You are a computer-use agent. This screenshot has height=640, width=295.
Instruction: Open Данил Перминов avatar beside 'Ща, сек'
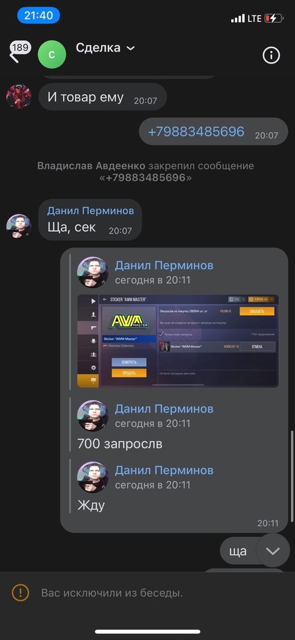click(x=19, y=226)
